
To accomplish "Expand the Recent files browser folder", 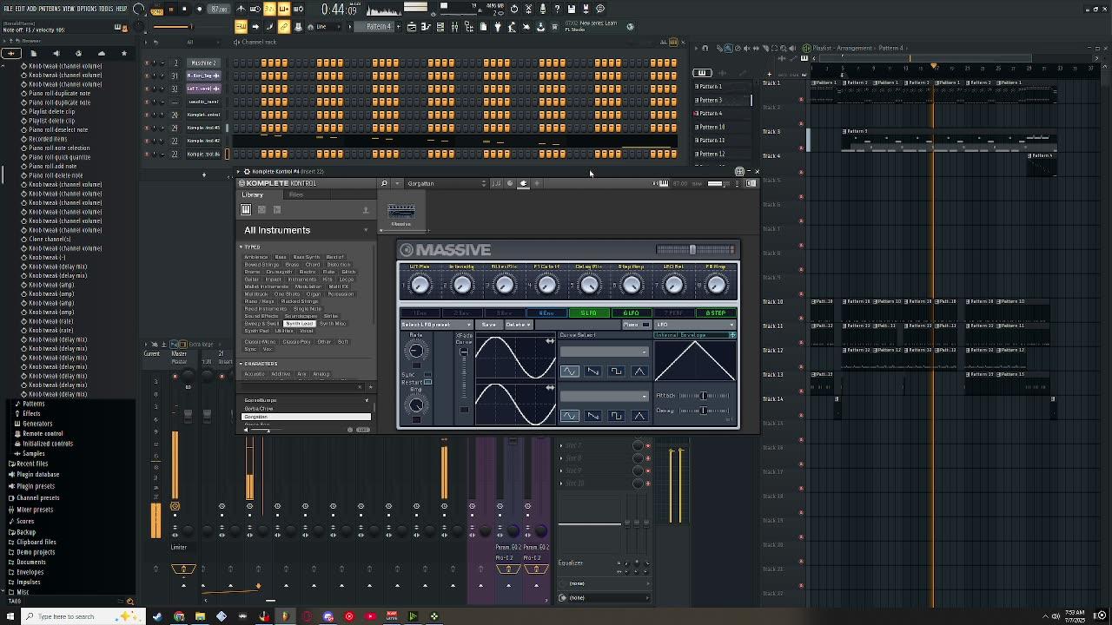I will click(32, 464).
